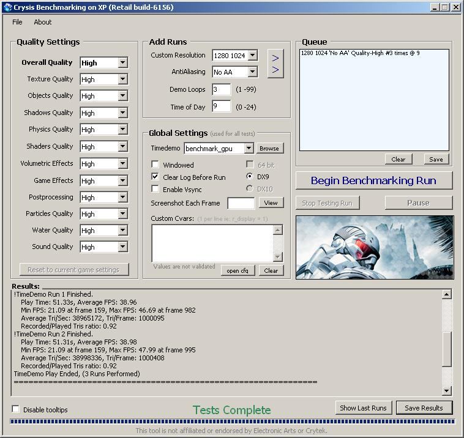Clear the Queue list
Viewport: 464px width, 438px height.
click(x=399, y=159)
